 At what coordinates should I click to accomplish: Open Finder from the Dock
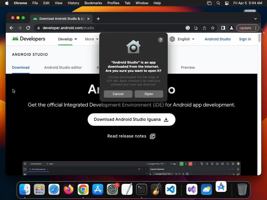point(25,189)
